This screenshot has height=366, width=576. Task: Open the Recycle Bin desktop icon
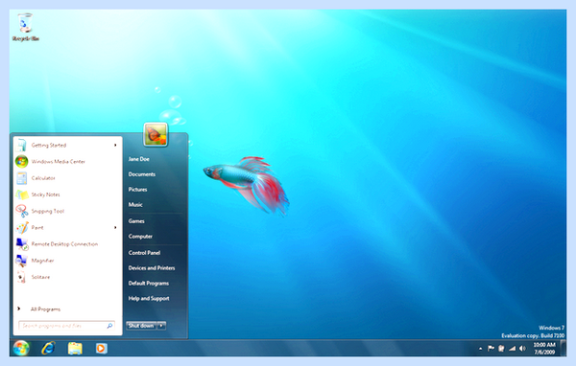25,27
